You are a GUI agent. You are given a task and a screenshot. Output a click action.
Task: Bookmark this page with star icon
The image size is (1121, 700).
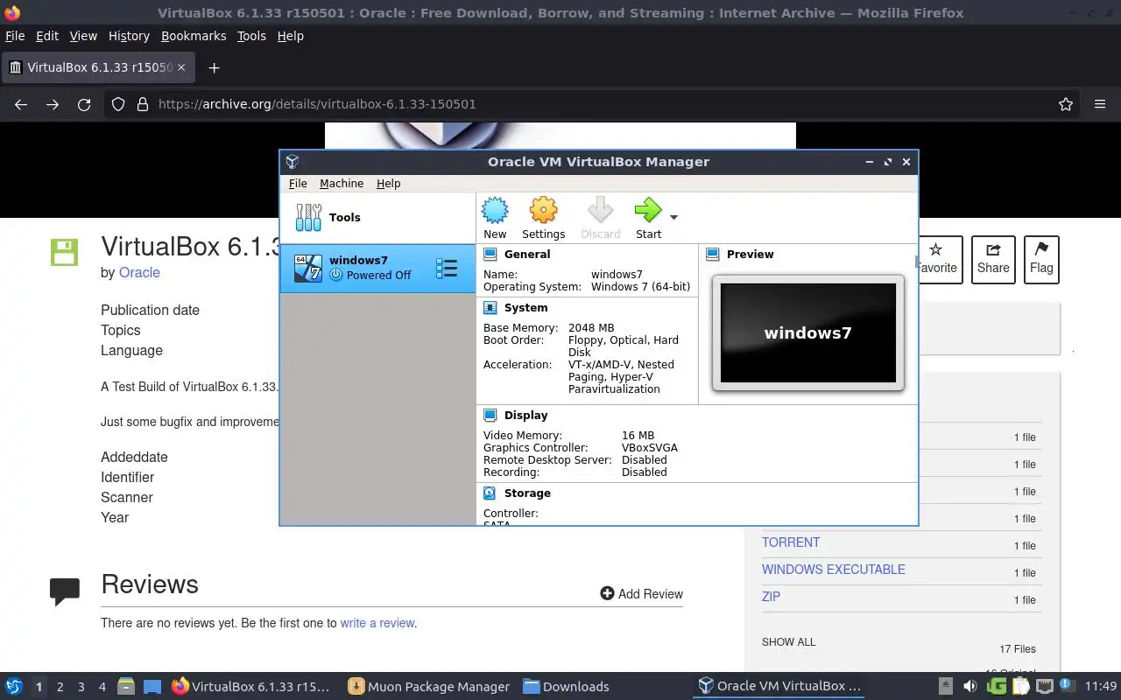(x=1066, y=104)
